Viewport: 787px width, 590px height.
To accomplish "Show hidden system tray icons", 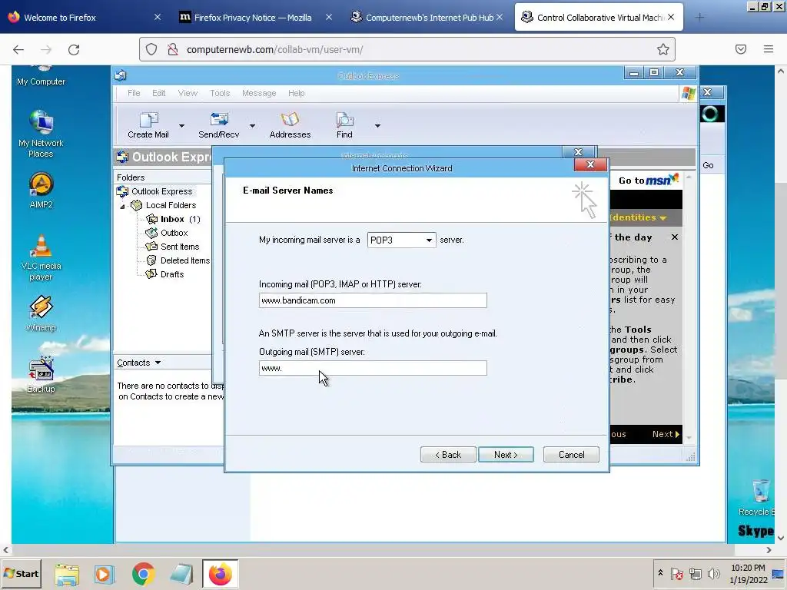I will tap(660, 573).
